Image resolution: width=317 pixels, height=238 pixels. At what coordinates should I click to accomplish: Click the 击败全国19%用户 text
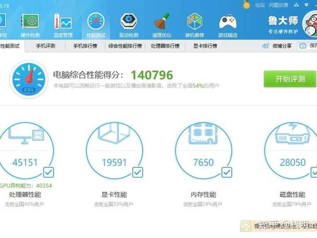pyautogui.click(x=203, y=204)
